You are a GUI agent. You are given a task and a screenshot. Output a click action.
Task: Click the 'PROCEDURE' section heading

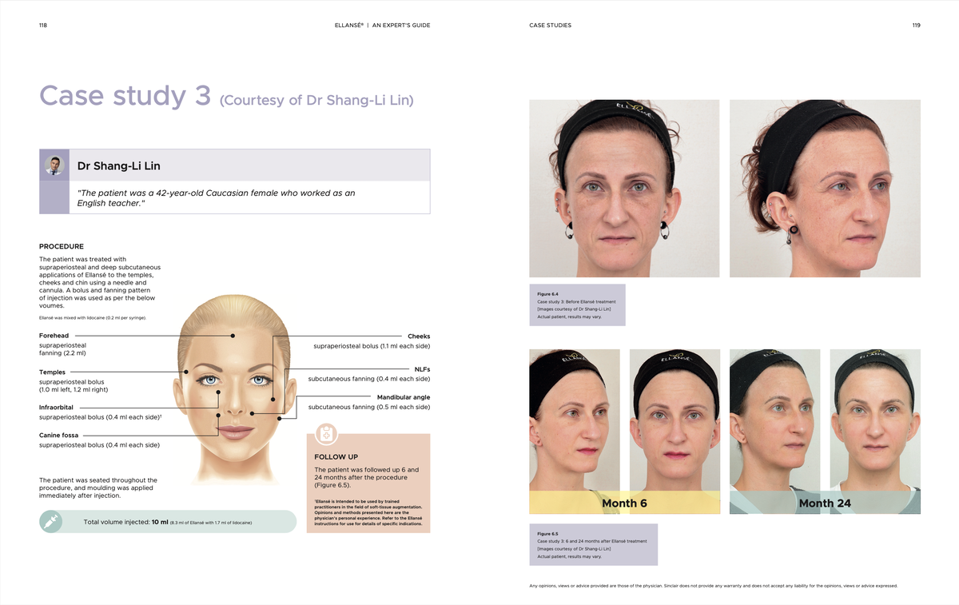tap(62, 246)
